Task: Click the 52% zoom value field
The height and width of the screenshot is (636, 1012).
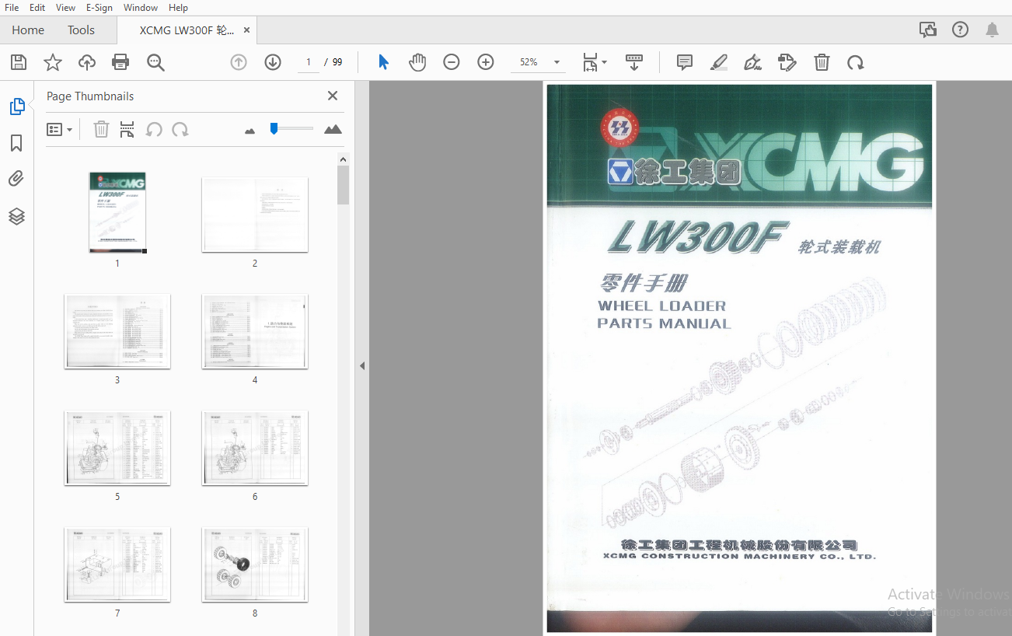Action: point(529,62)
